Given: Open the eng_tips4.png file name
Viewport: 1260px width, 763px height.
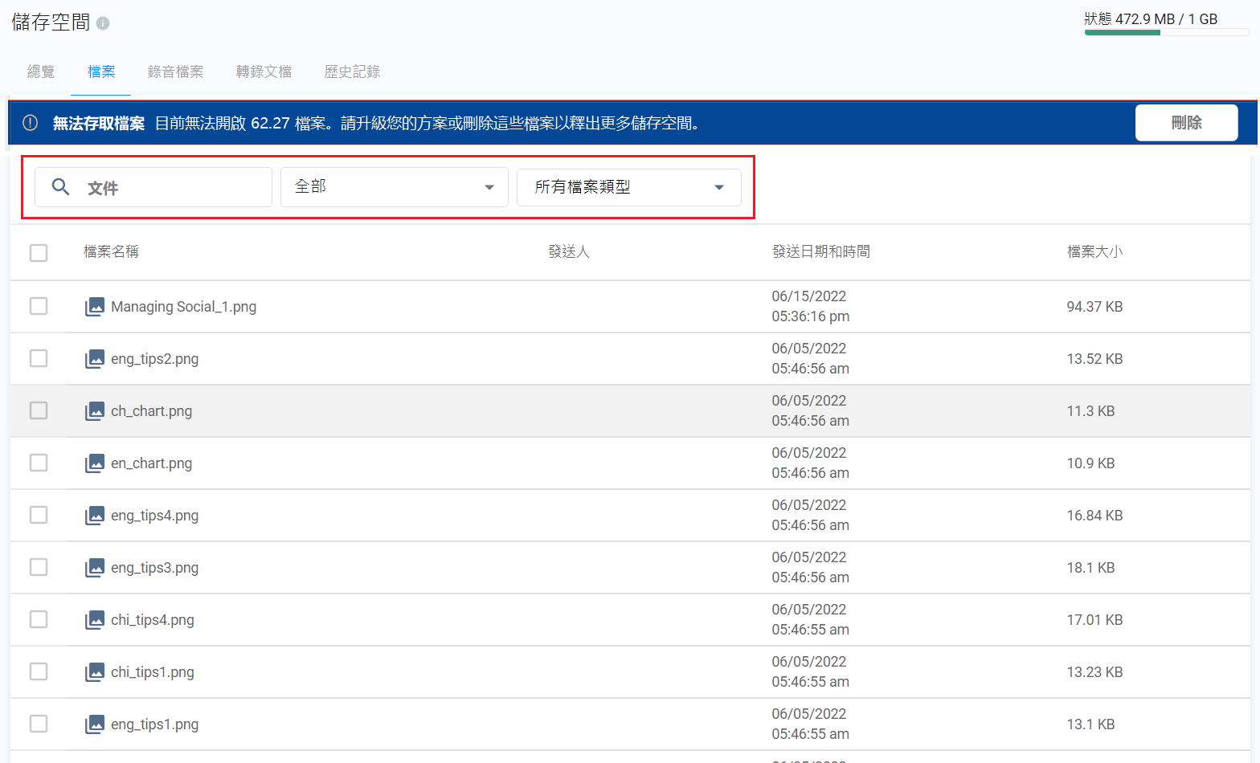Looking at the screenshot, I should (x=154, y=516).
